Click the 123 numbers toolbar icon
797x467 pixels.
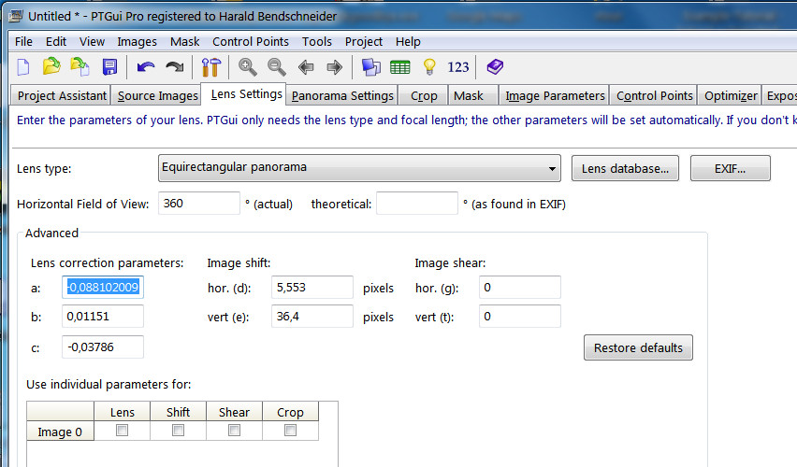458,66
